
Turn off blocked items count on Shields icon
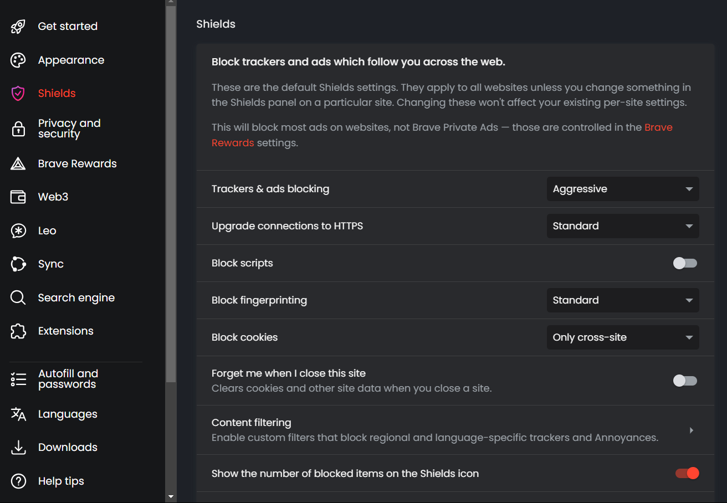pyautogui.click(x=687, y=473)
